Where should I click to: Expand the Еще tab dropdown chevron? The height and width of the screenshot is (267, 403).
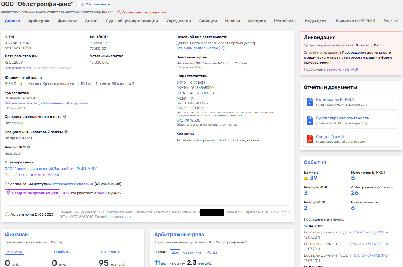(396, 21)
